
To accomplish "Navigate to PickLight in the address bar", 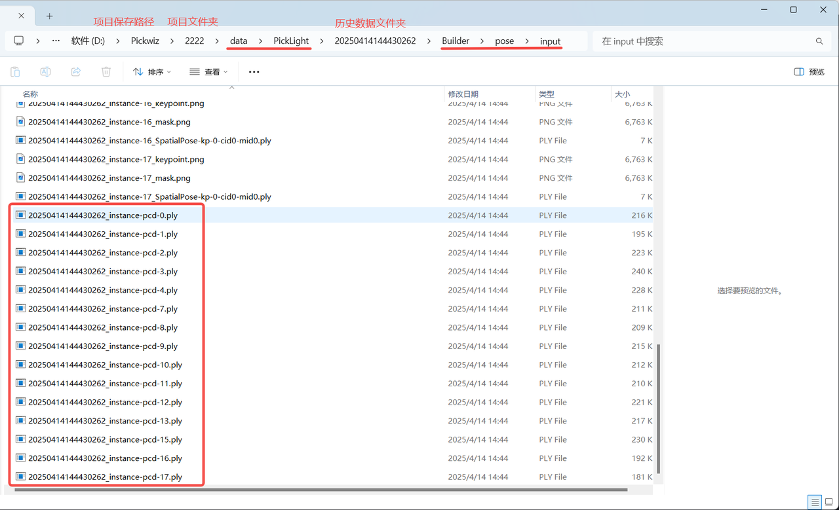I will 291,41.
